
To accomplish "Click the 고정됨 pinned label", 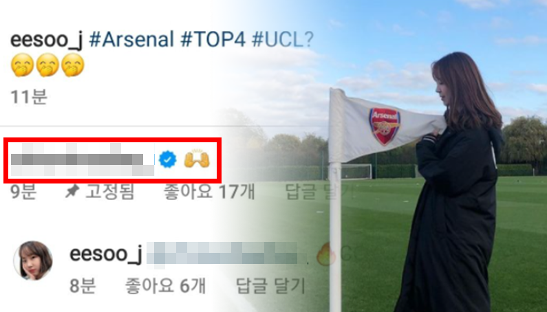I will (x=109, y=192).
